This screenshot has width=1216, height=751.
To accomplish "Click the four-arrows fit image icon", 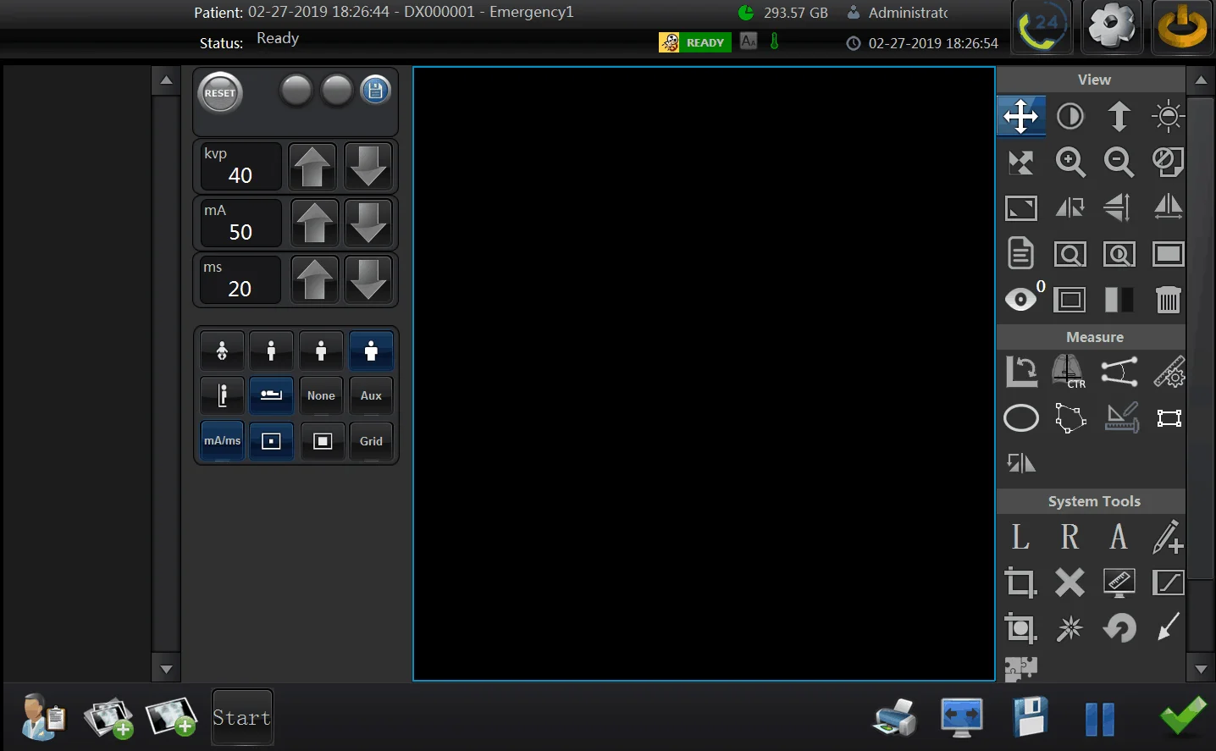I will (x=1021, y=162).
